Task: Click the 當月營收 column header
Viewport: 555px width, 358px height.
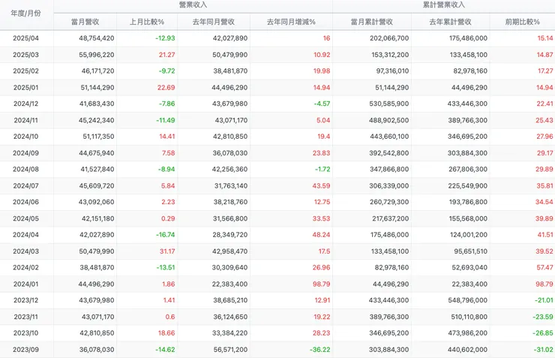Action: click(x=85, y=22)
